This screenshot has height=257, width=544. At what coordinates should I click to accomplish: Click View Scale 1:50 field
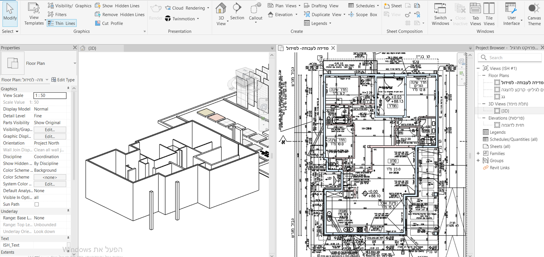click(50, 95)
